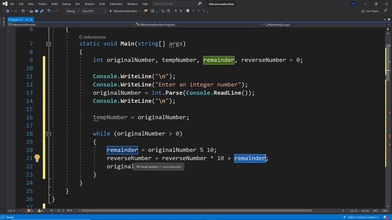
Task: Click the Visual Studio logo icon
Action: [x=5, y=4]
